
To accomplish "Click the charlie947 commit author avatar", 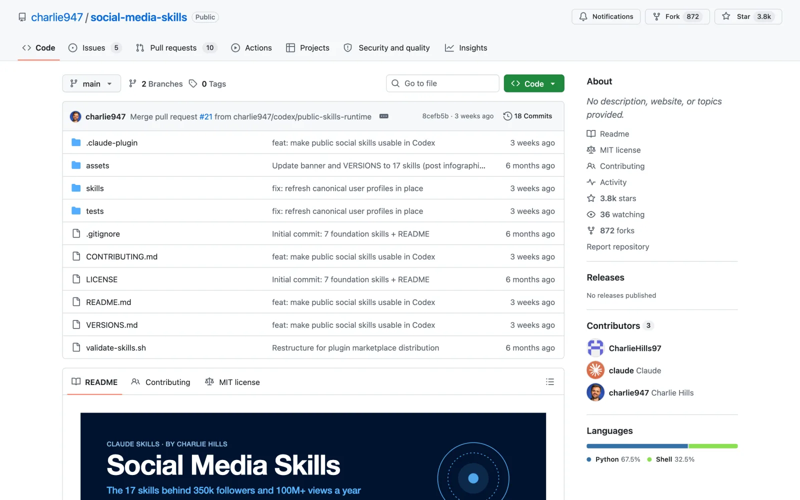I will click(x=75, y=116).
